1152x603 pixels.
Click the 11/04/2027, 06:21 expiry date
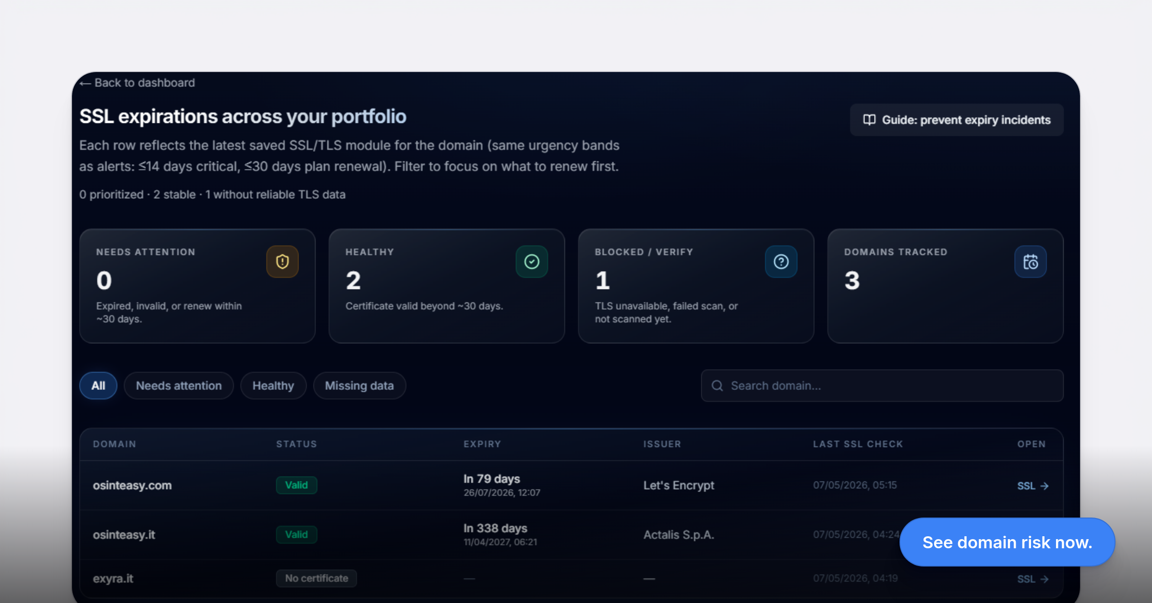(x=500, y=542)
